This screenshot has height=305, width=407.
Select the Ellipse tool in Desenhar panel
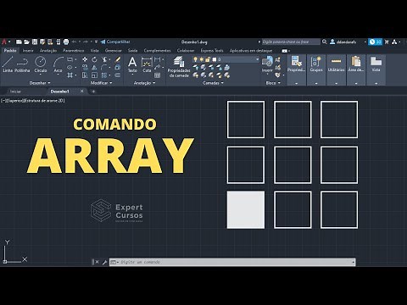[x=70, y=68]
